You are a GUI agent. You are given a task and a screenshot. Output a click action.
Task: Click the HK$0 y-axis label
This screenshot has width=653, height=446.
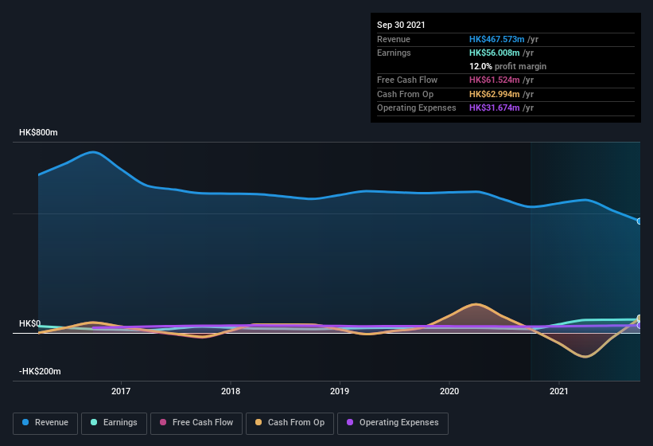tap(30, 323)
